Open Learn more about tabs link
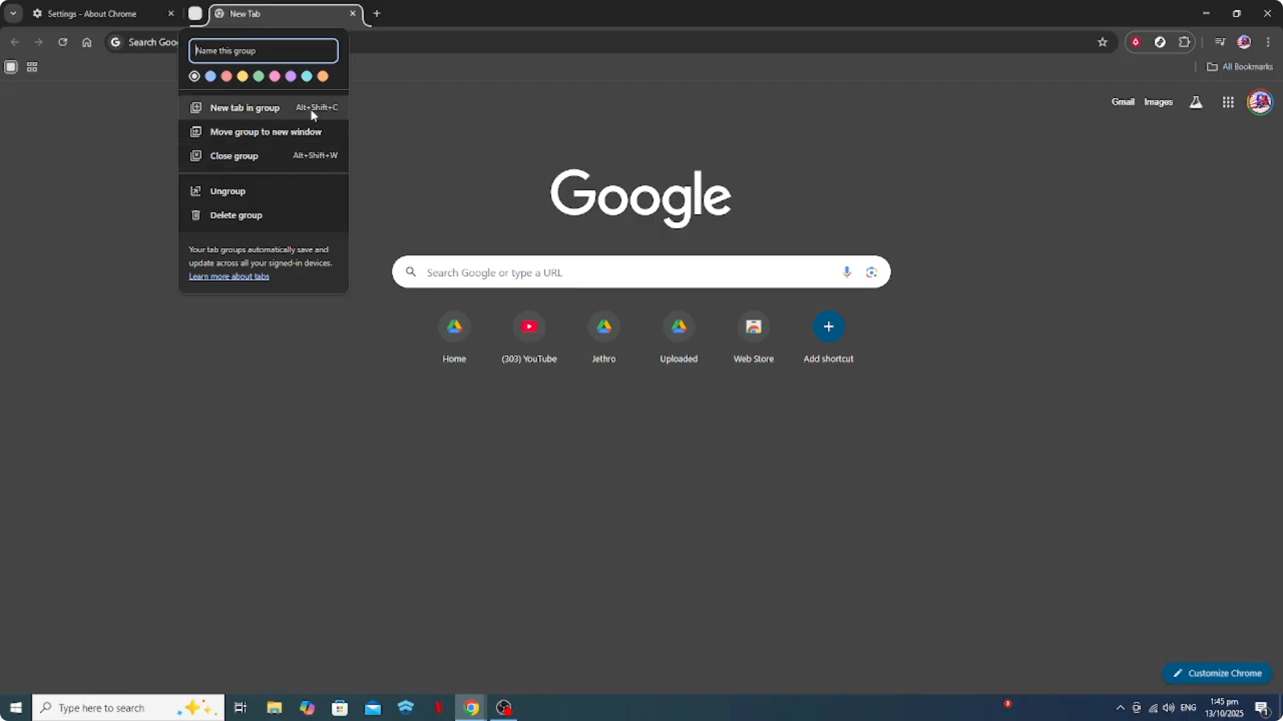Viewport: 1283px width, 721px height. click(229, 276)
